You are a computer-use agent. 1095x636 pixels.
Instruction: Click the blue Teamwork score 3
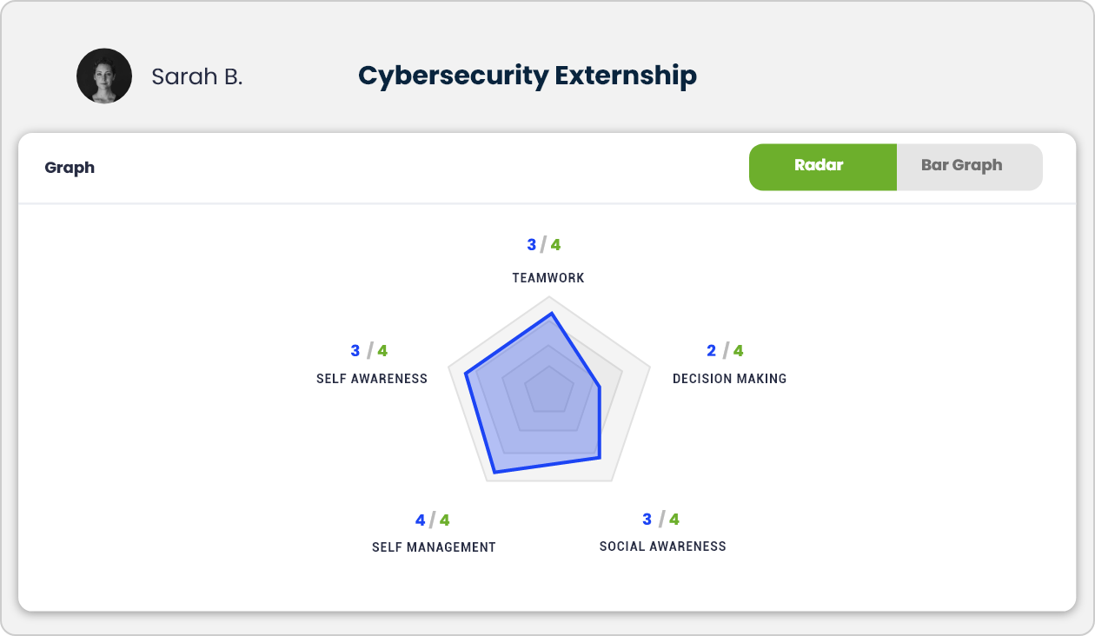[x=532, y=245]
